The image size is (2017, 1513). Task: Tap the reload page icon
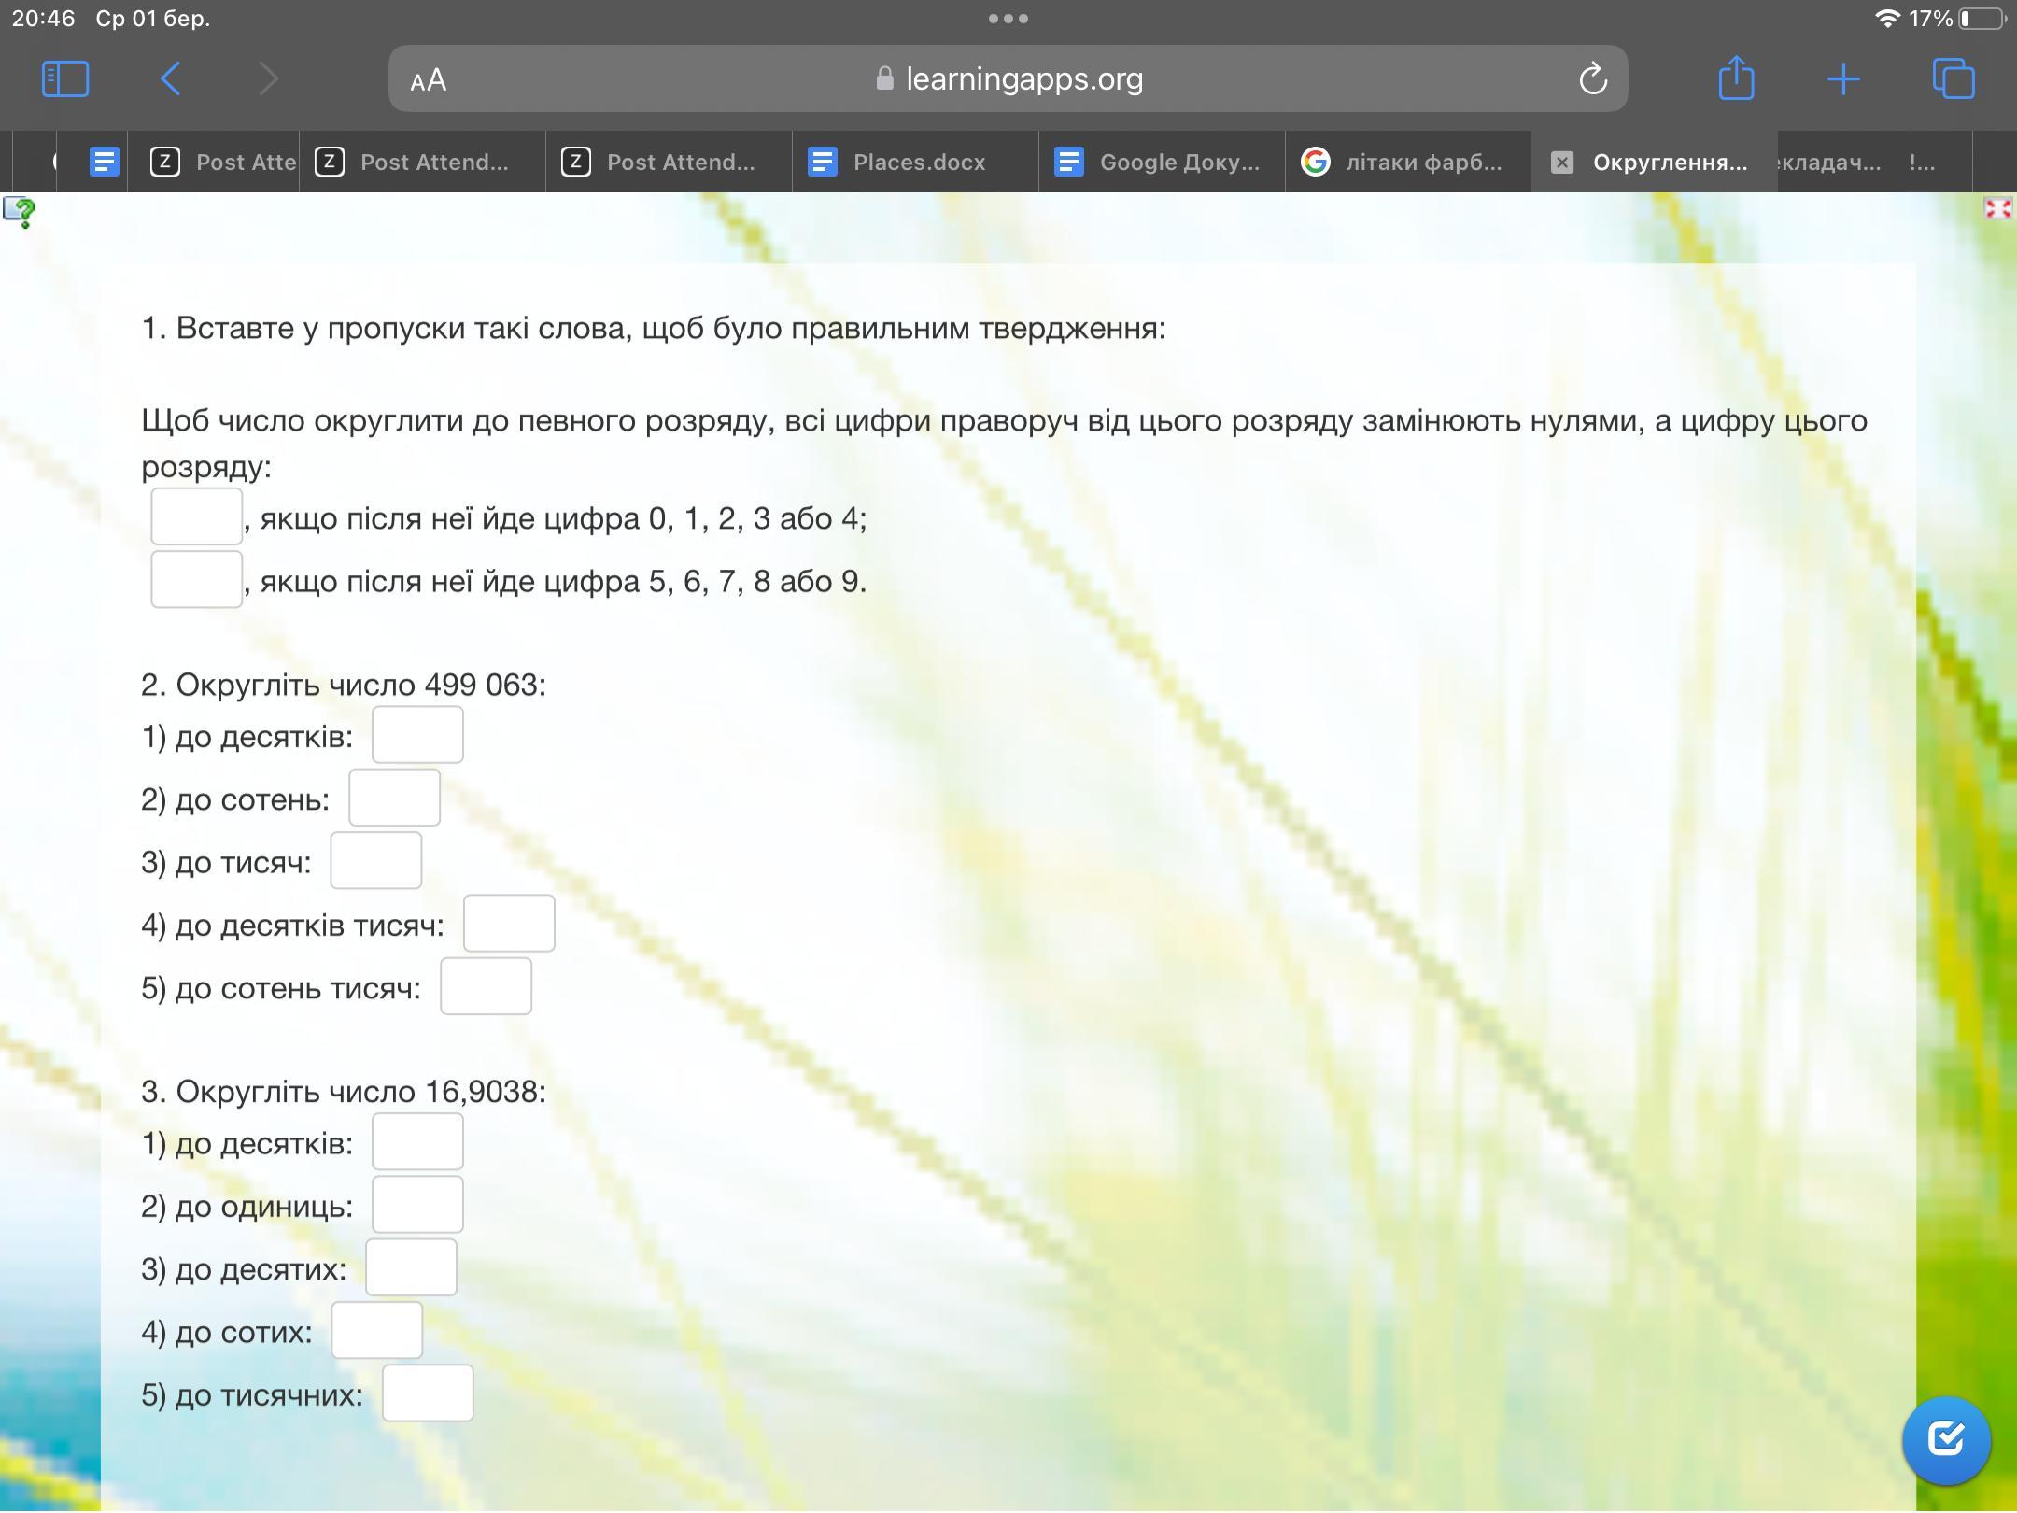tap(1592, 79)
